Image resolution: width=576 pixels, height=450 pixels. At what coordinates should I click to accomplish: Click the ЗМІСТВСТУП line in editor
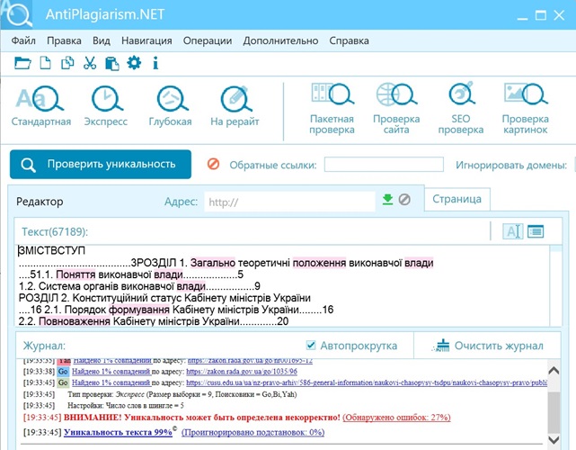pyautogui.click(x=52, y=250)
